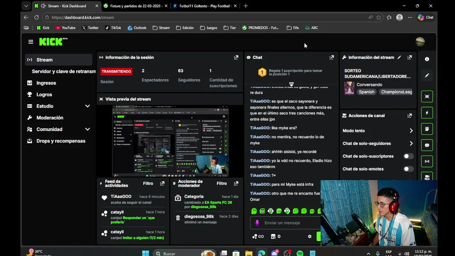Click the chat scroll-down arrow indicator
This screenshot has height=256, width=455.
click(x=291, y=85)
